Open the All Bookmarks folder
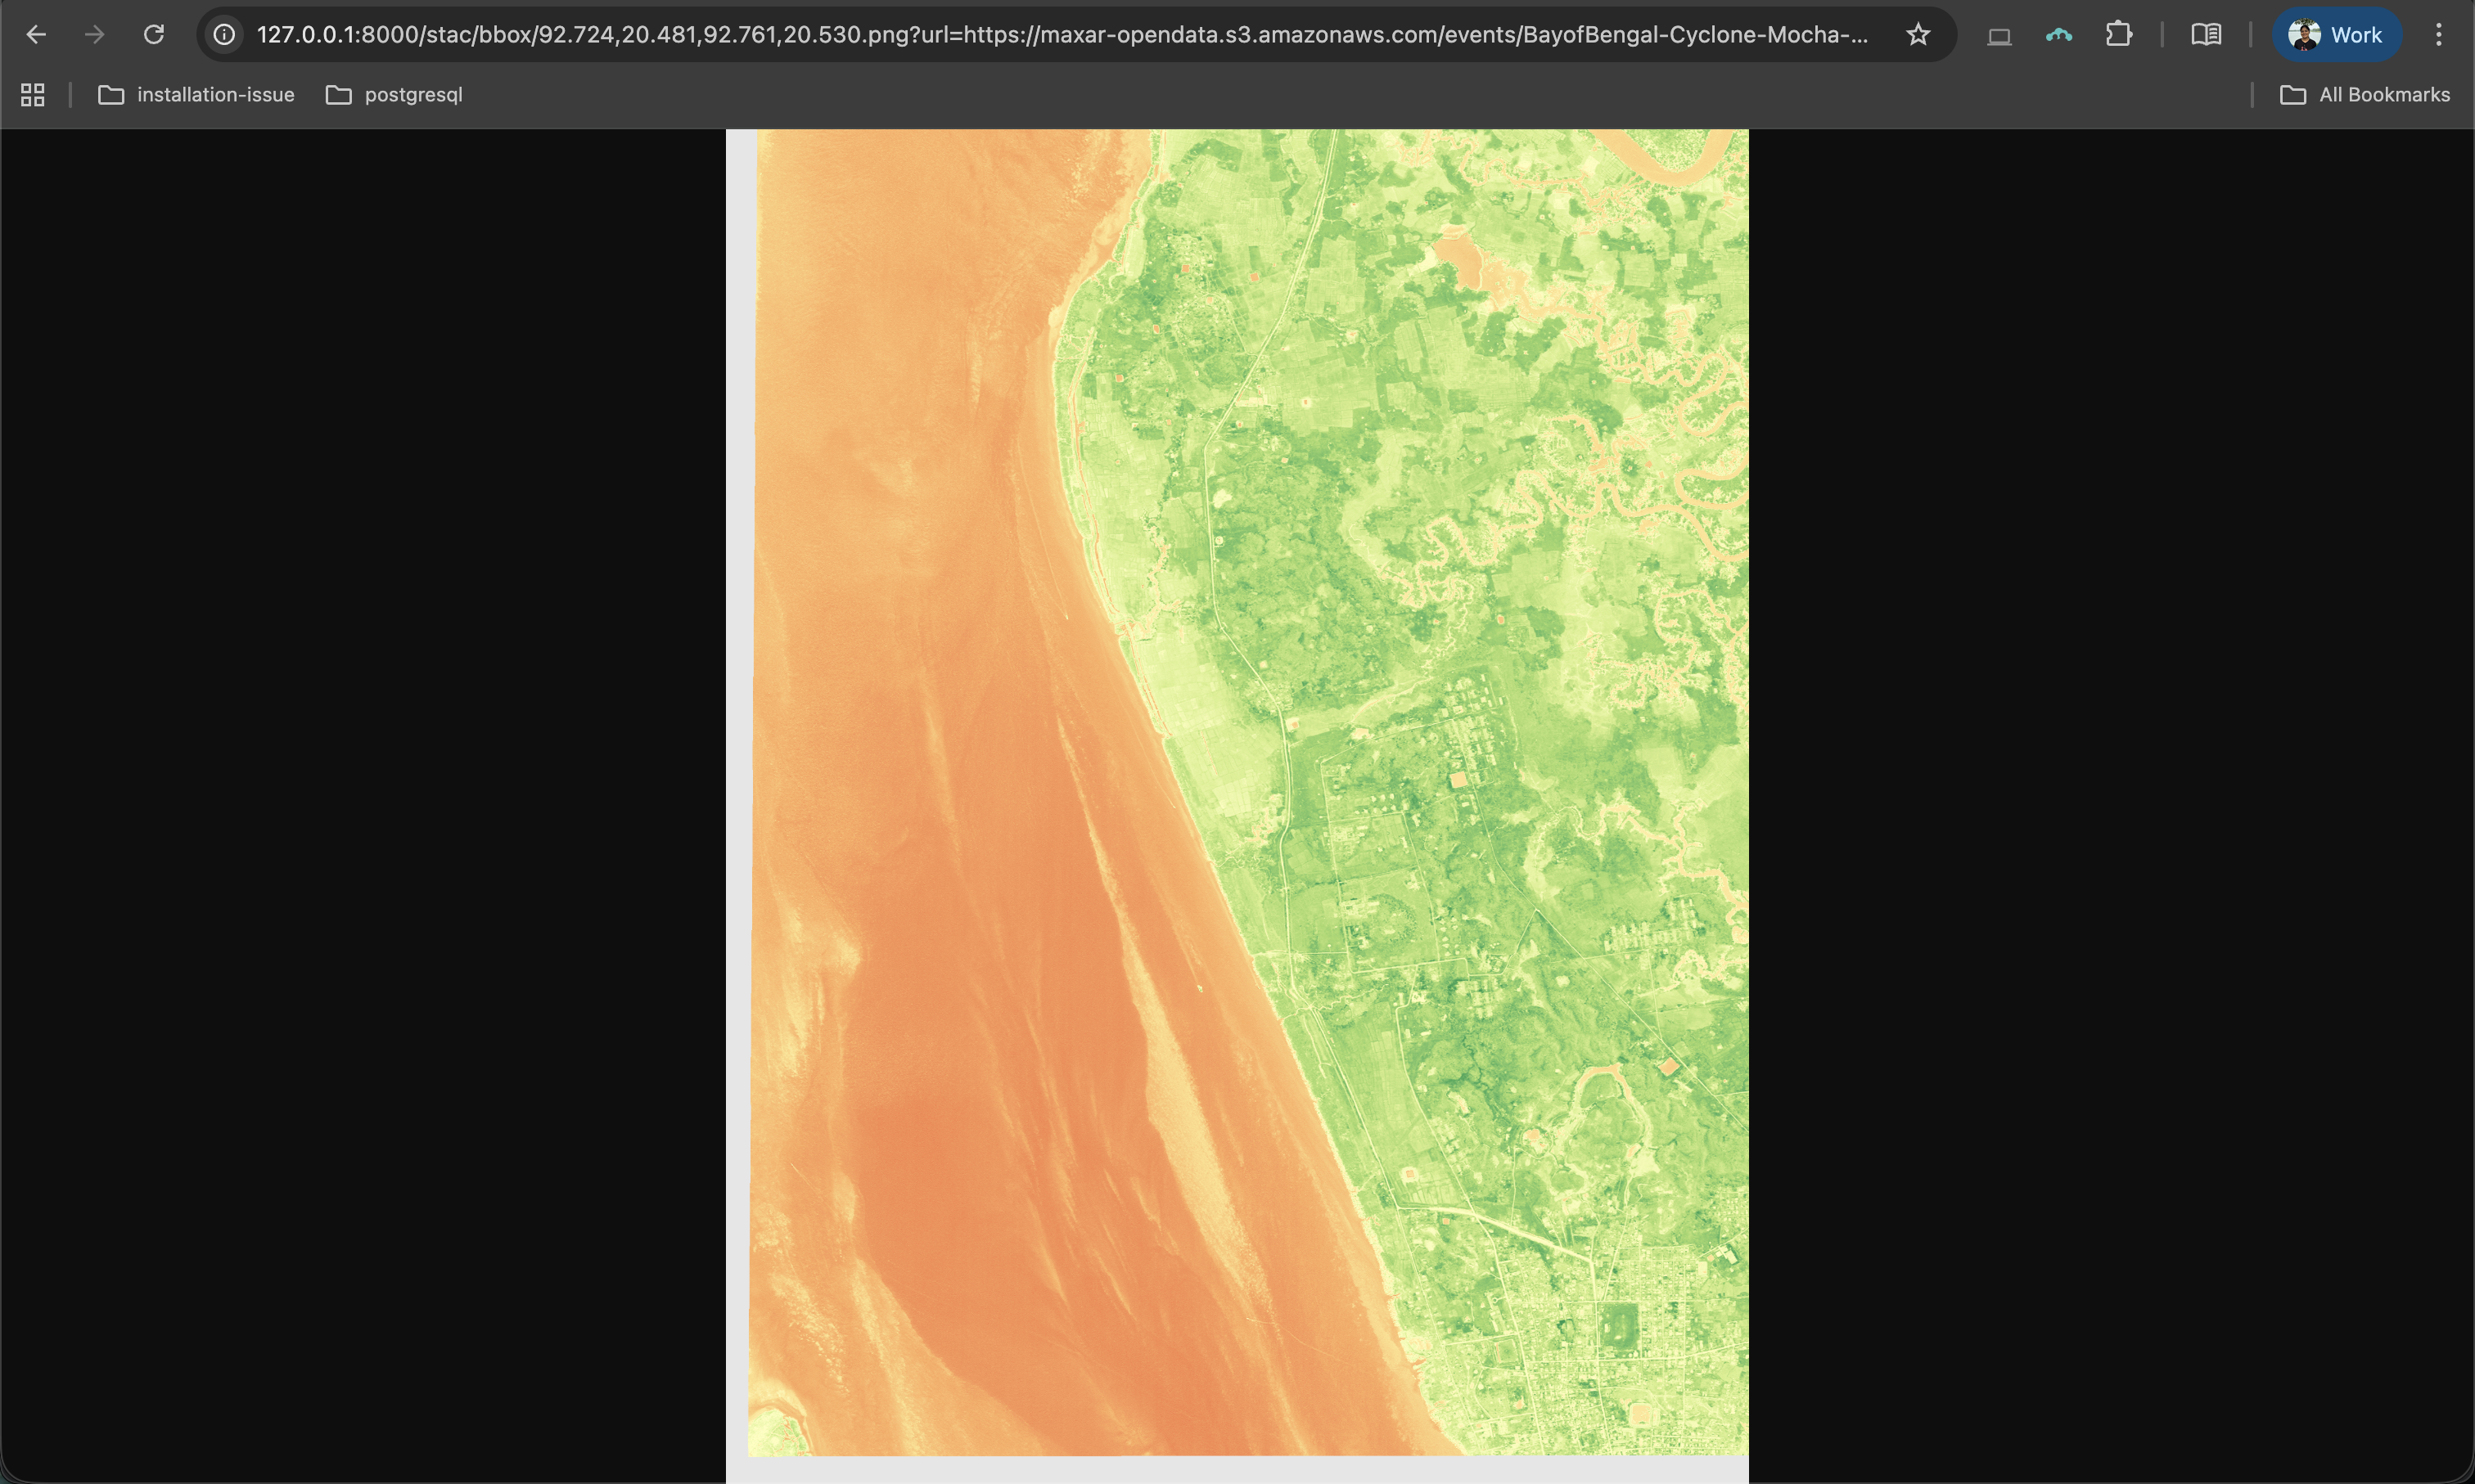 (2365, 95)
